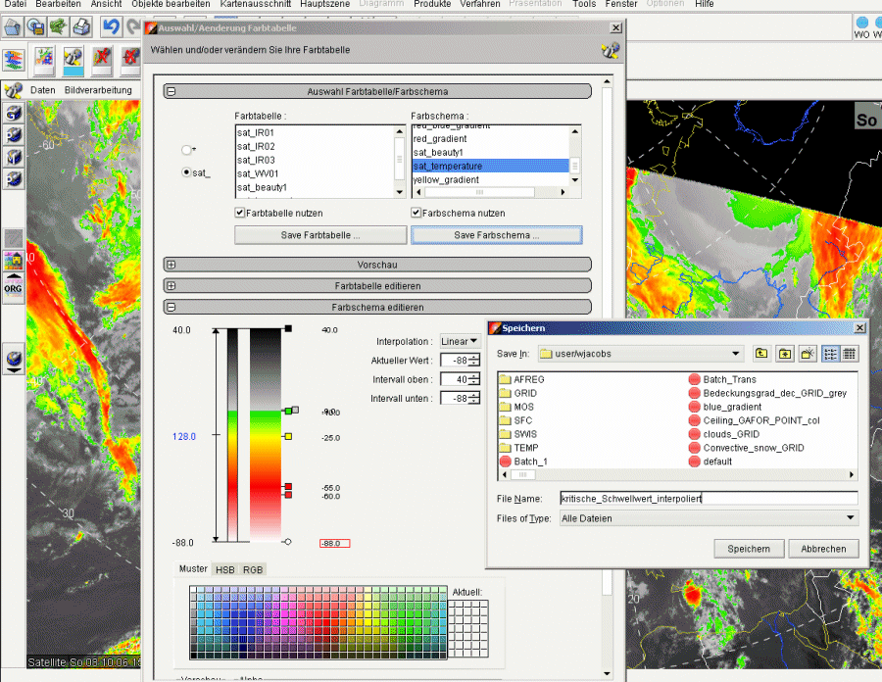Click Abbrechen button in save dialog

(x=823, y=549)
